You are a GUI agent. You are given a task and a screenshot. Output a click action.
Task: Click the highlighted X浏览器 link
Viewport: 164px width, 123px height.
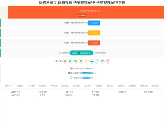coord(86,78)
